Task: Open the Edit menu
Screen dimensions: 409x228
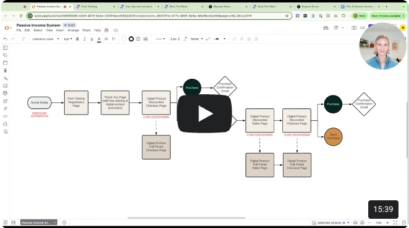Action: (x=27, y=30)
